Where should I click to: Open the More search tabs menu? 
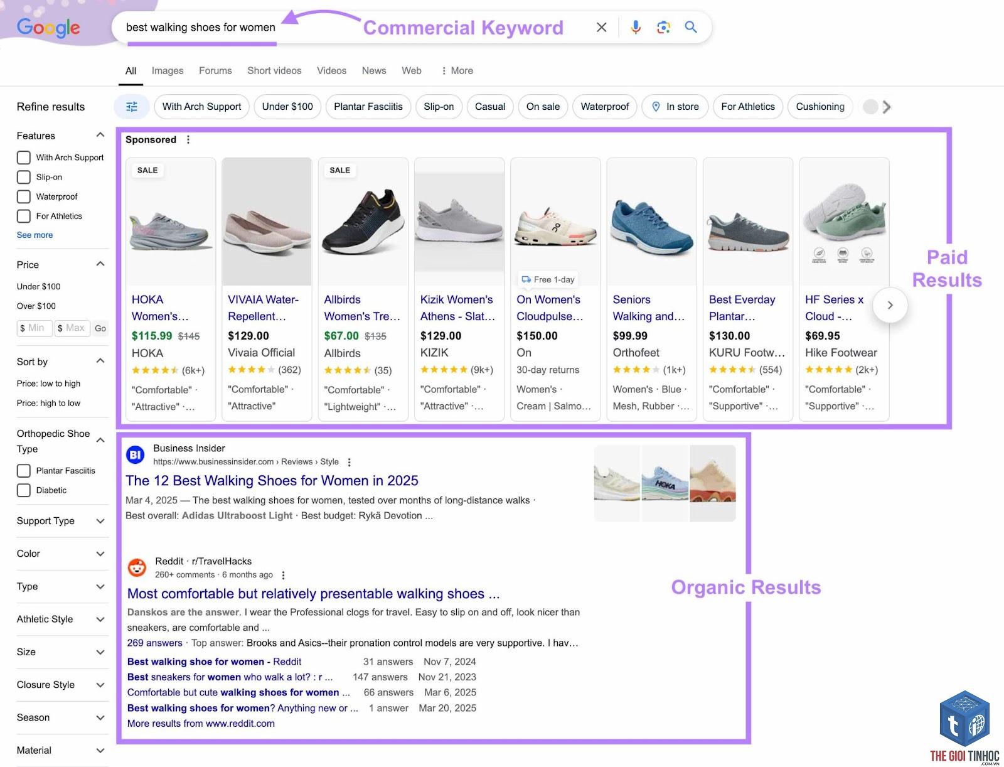click(x=457, y=71)
